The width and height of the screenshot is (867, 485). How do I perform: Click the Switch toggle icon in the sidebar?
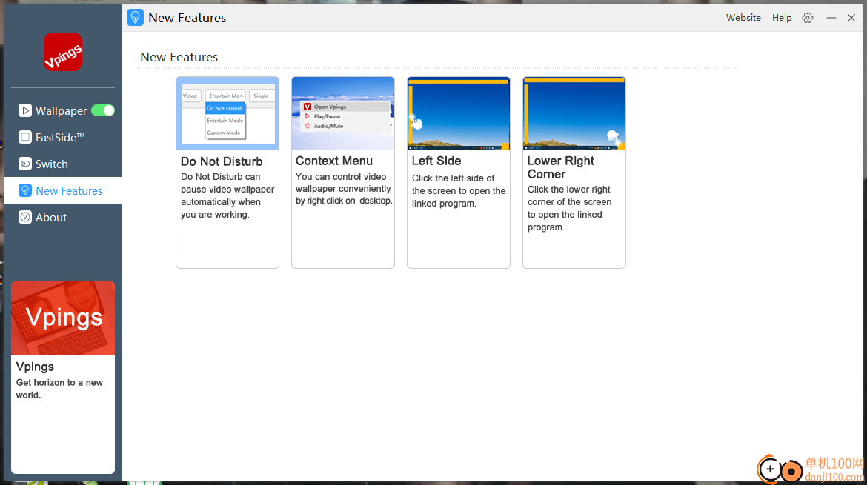[25, 164]
